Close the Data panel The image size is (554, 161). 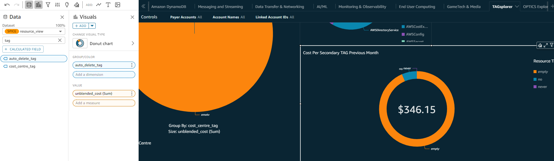point(62,17)
